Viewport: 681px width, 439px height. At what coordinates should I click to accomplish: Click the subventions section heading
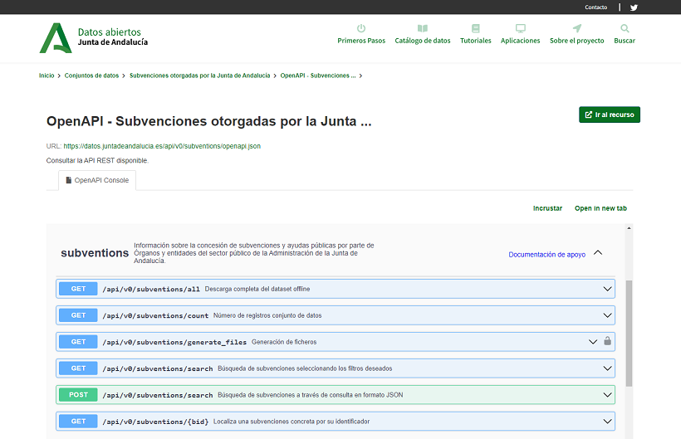(95, 253)
